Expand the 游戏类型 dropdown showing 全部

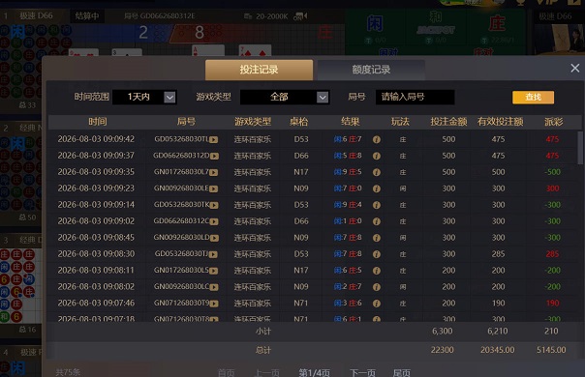[x=285, y=98]
